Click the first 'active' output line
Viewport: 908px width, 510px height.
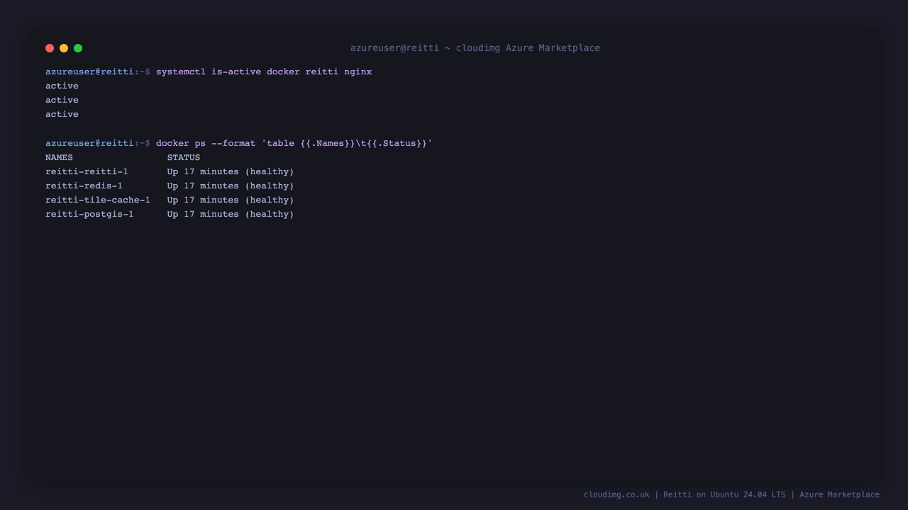tap(62, 86)
